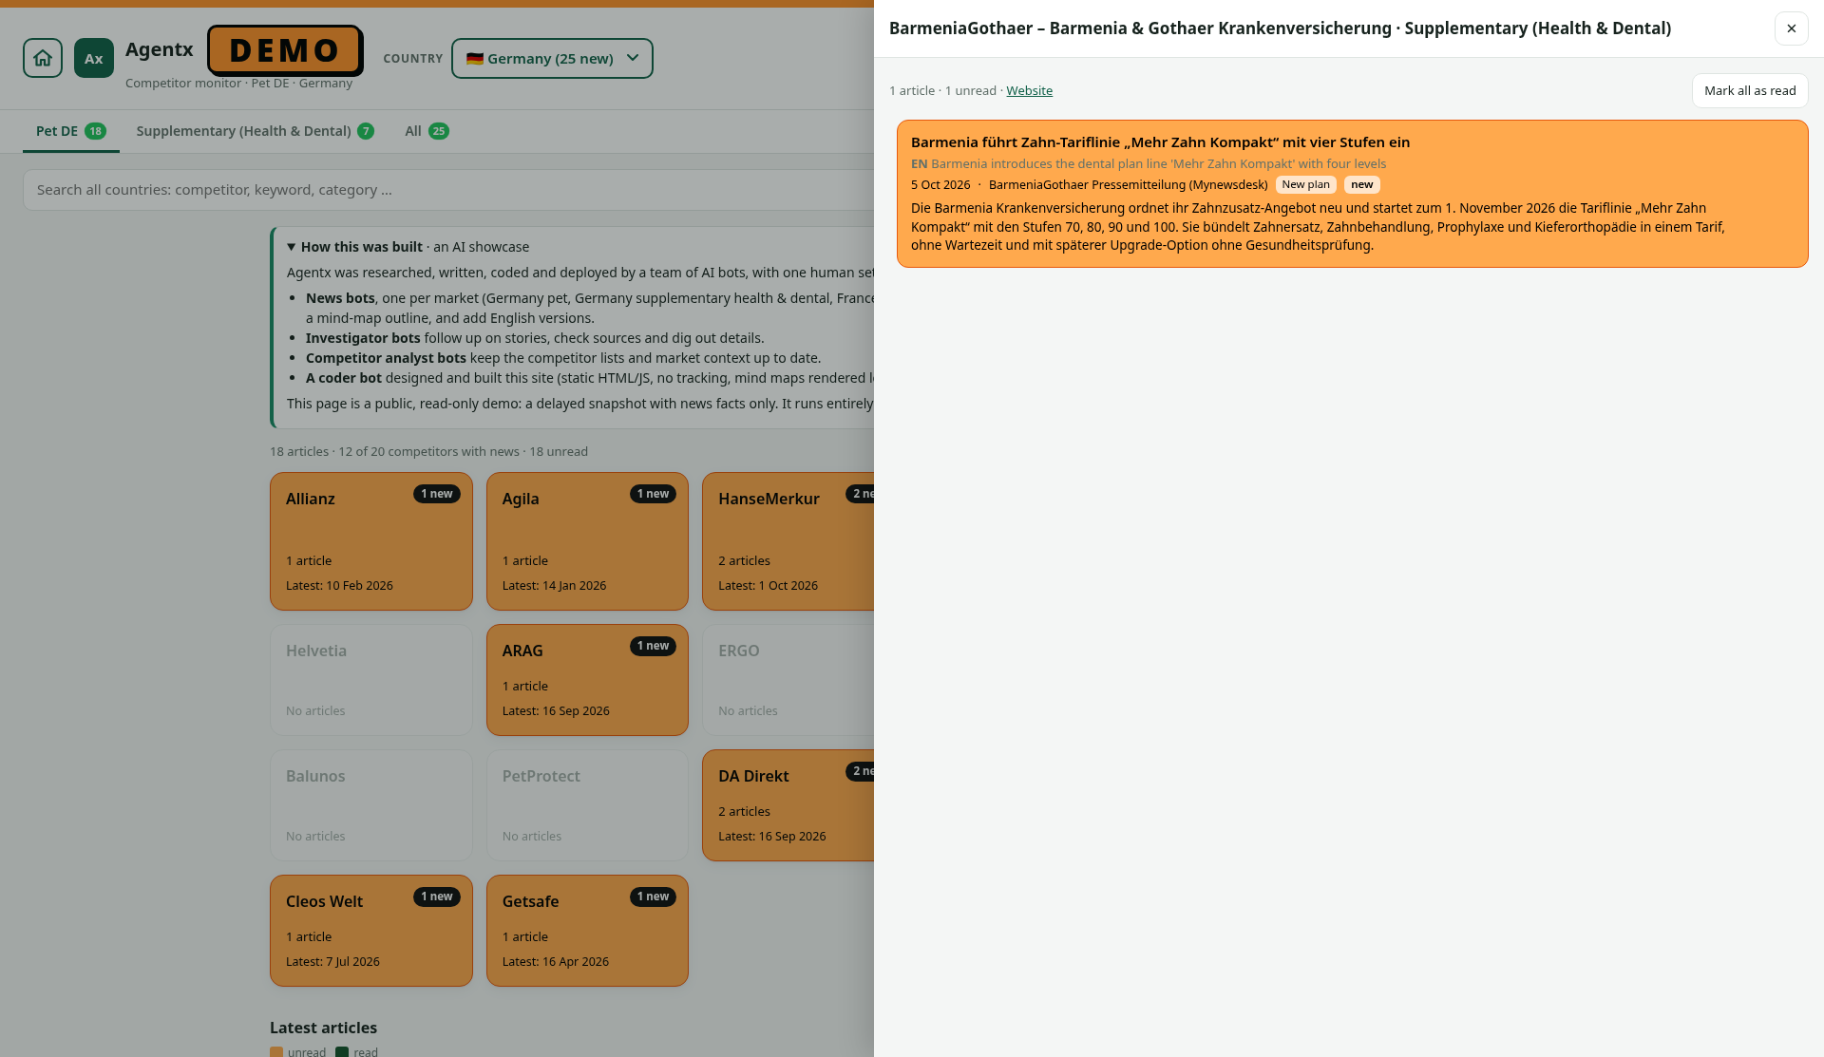The width and height of the screenshot is (1824, 1057).
Task: Select the Helvetia card
Action: 371,680
